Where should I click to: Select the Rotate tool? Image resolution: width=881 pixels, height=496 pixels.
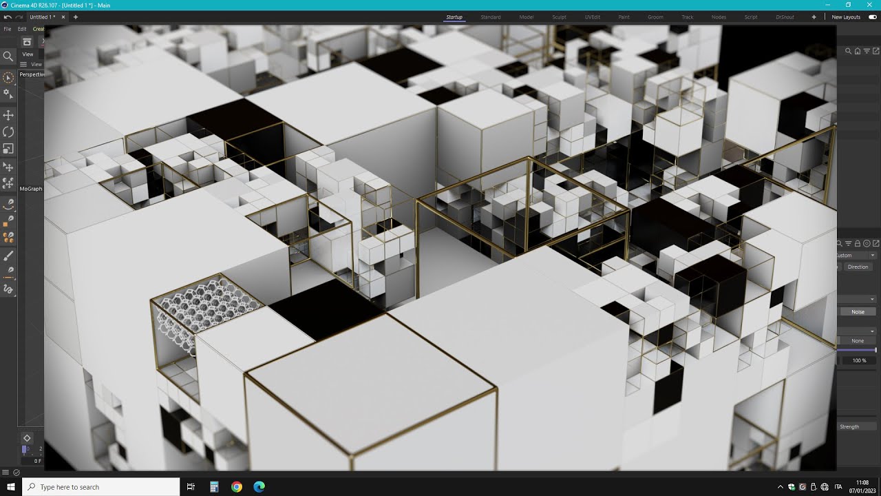(8, 132)
